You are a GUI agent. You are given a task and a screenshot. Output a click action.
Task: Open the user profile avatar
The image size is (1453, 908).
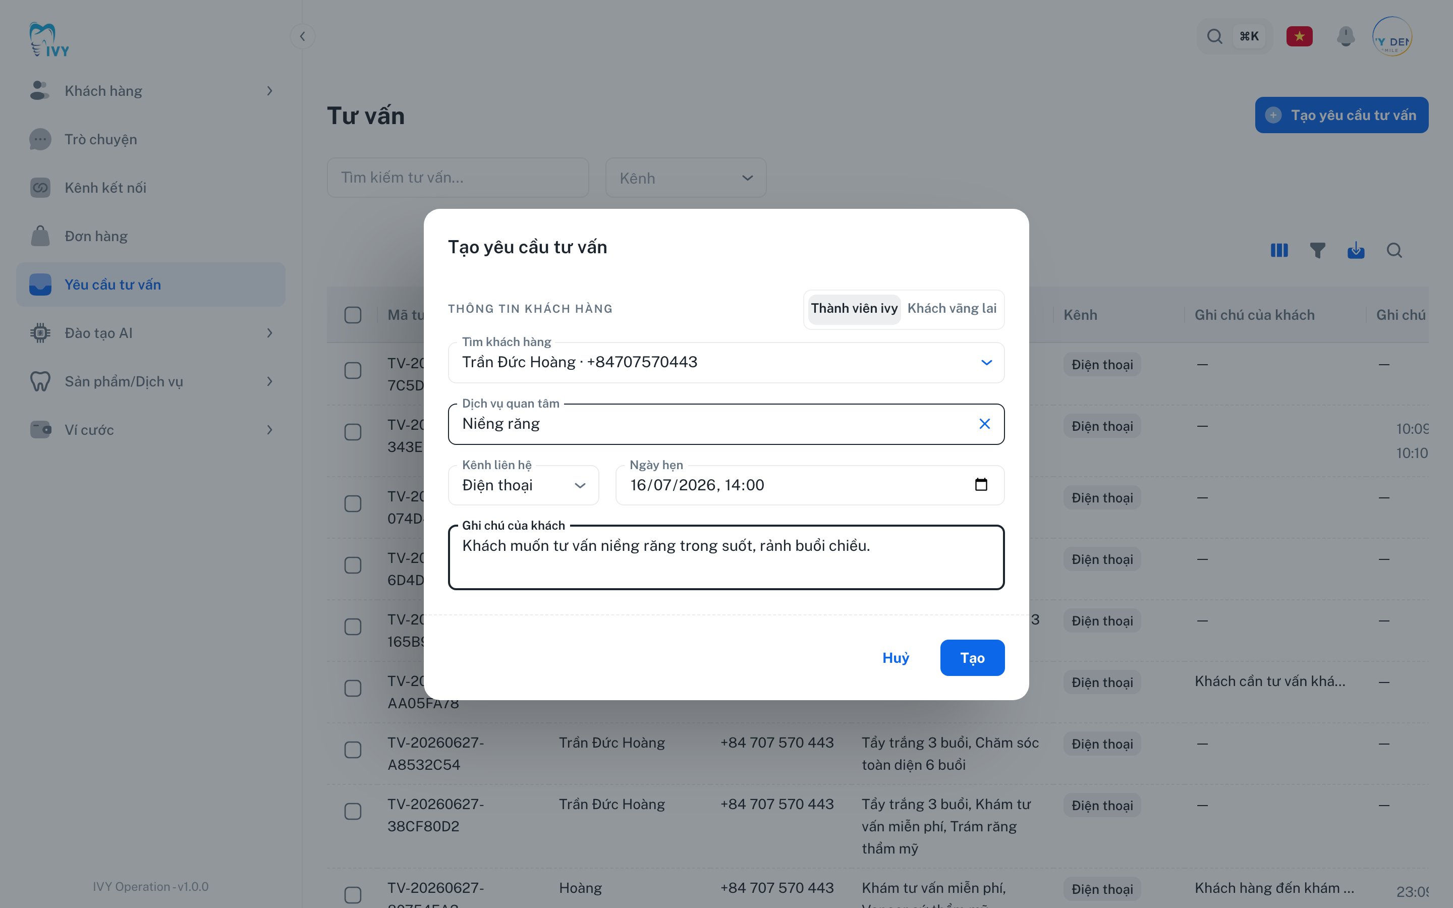pyautogui.click(x=1392, y=37)
